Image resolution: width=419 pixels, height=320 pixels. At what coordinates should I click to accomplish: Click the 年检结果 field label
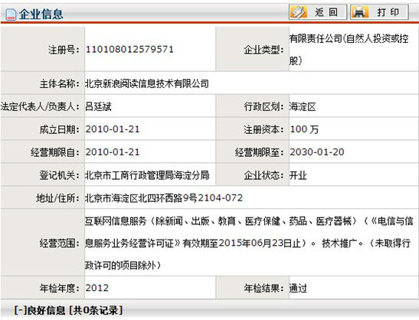(x=264, y=288)
